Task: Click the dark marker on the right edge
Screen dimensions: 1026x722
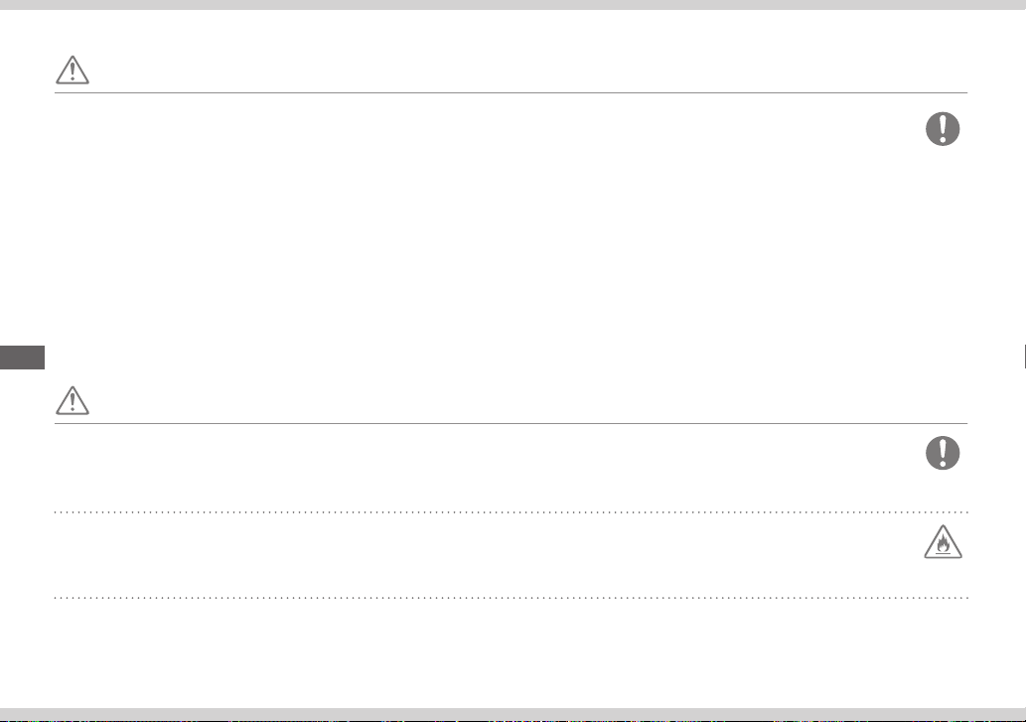Action: pos(1025,358)
